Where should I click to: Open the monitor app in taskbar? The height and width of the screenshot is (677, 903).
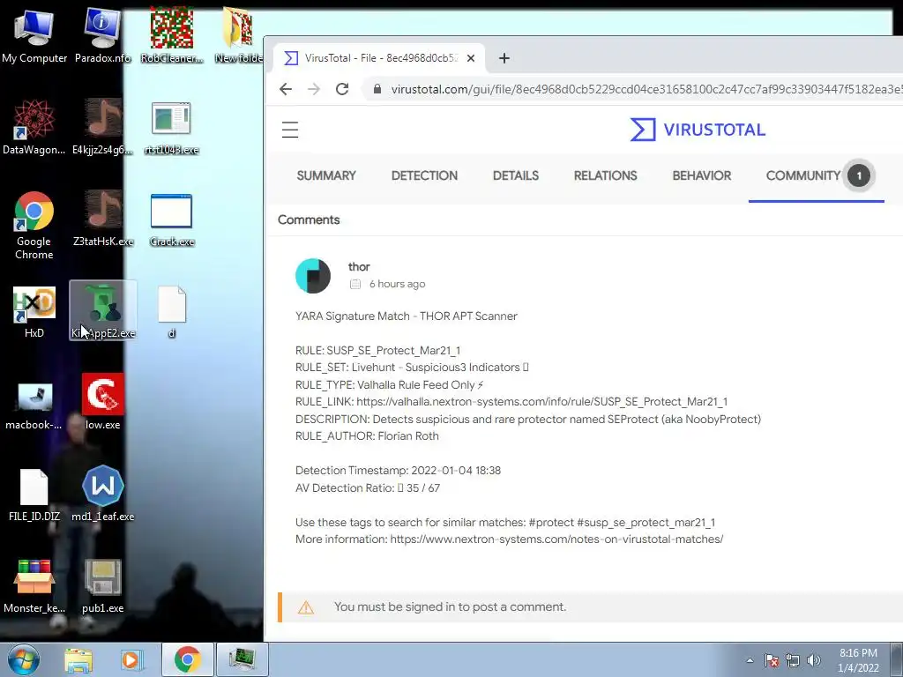click(242, 659)
